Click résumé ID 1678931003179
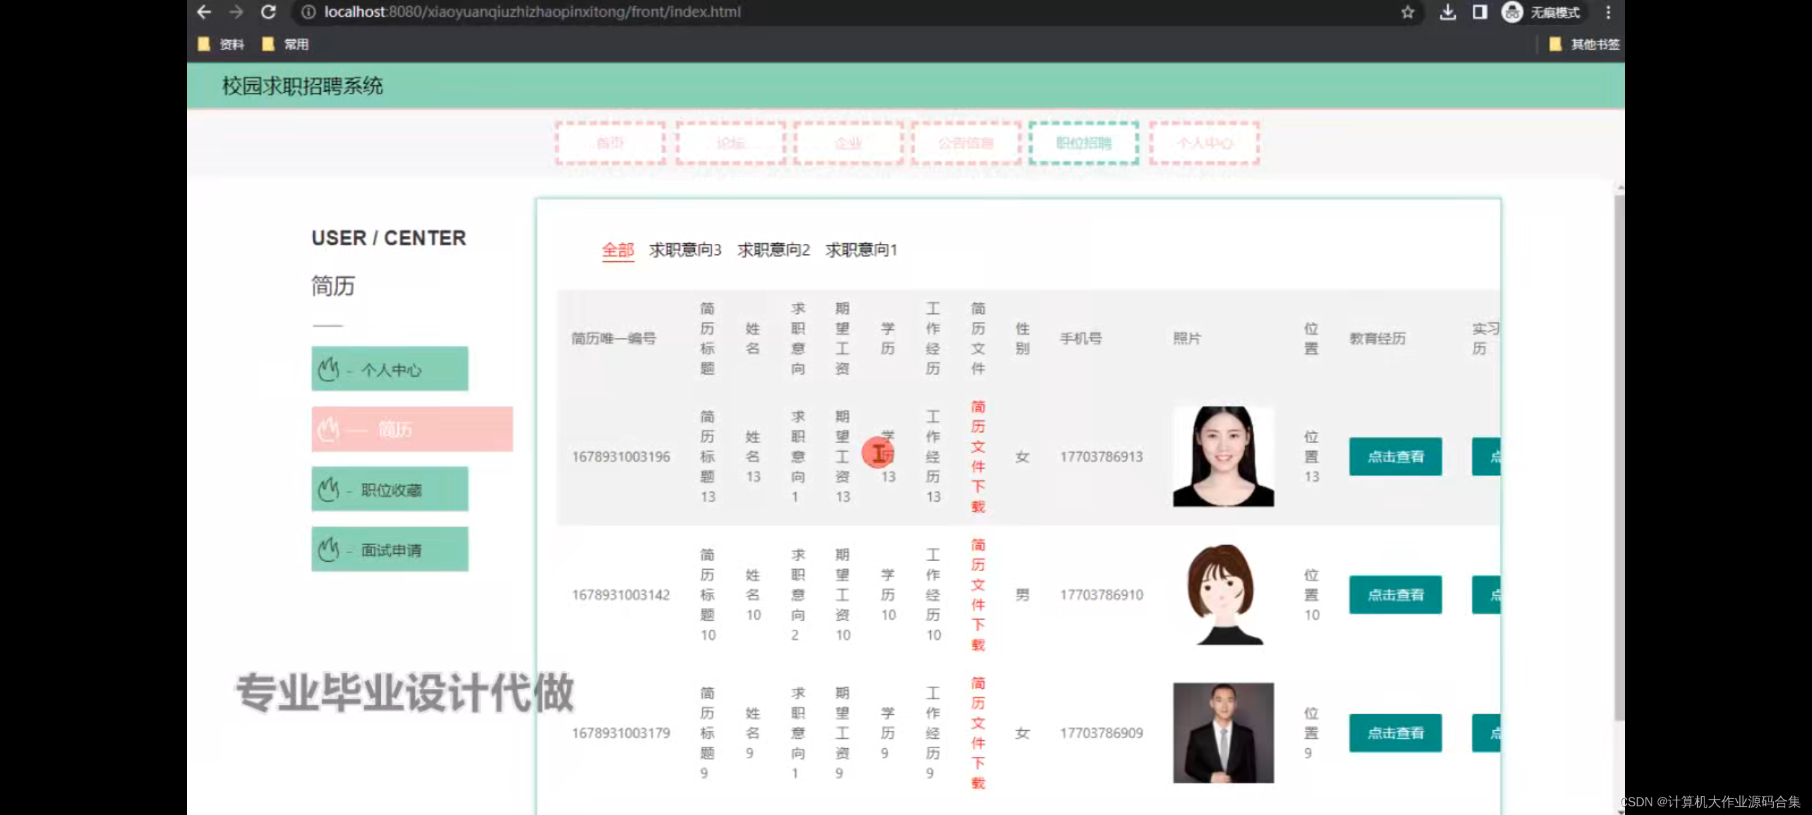The height and width of the screenshot is (815, 1812). (621, 733)
